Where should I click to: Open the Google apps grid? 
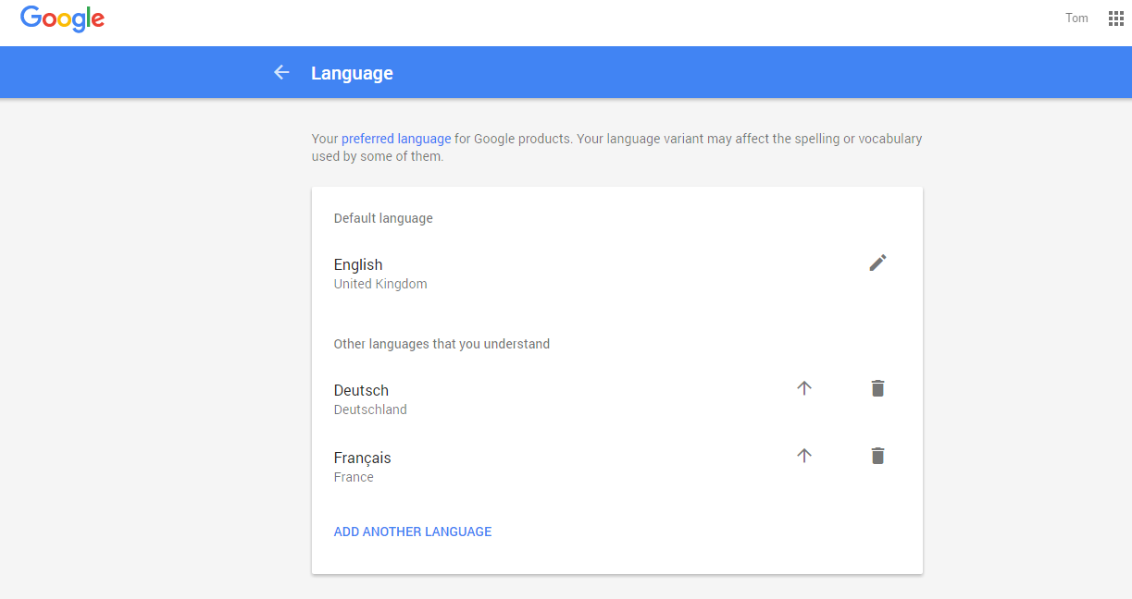(x=1115, y=18)
